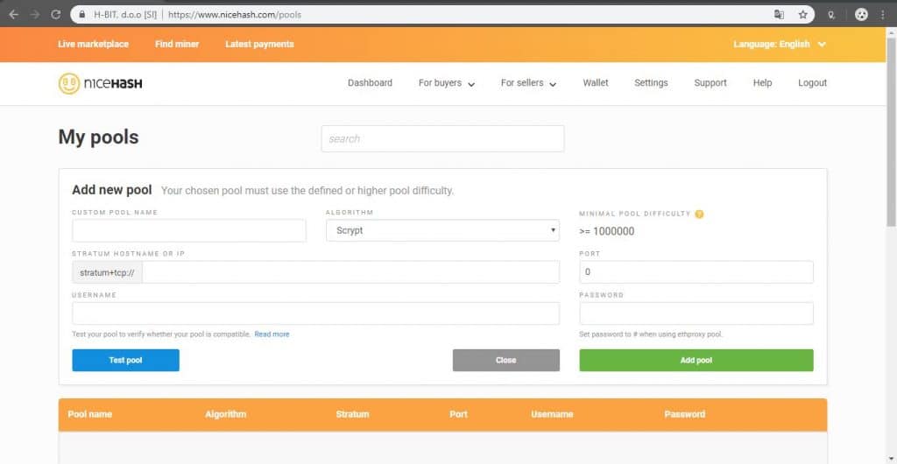Viewport: 897px width, 464px height.
Task: Open Latest payments page
Action: (x=259, y=44)
